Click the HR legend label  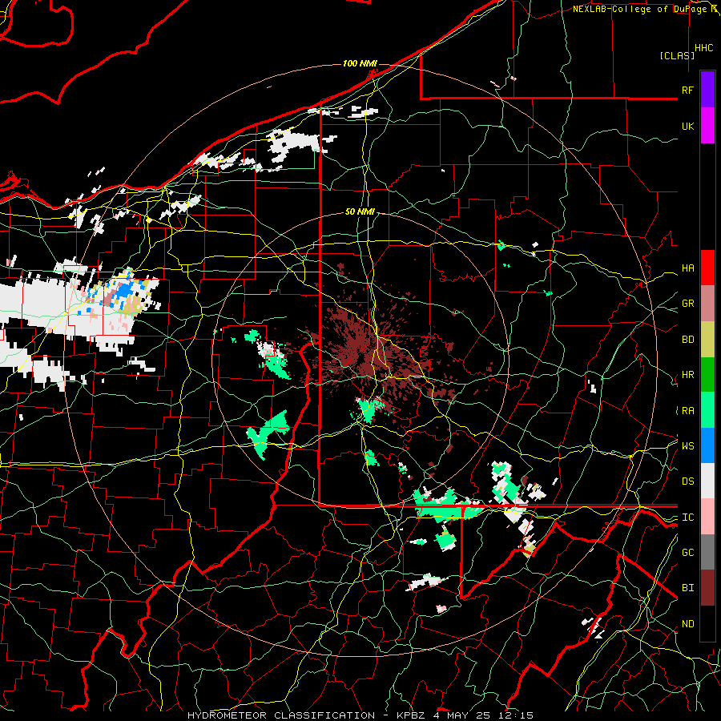pyautogui.click(x=687, y=375)
